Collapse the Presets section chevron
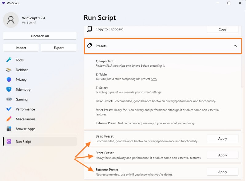The height and width of the screenshot is (181, 246). (235, 46)
